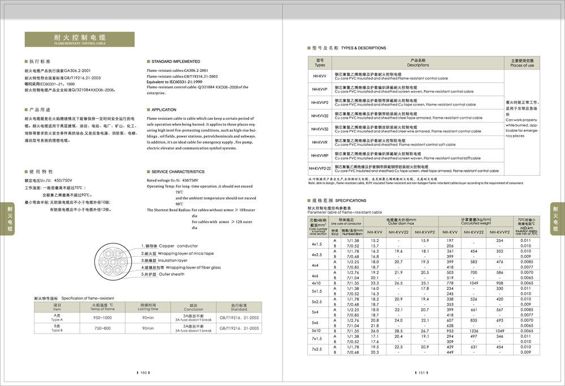Click the 5x6 row label

click(315, 323)
